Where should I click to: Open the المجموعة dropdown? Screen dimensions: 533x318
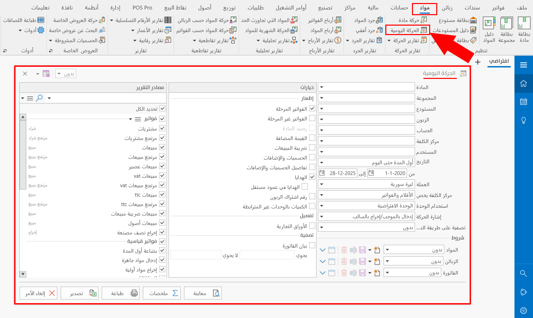(x=321, y=98)
